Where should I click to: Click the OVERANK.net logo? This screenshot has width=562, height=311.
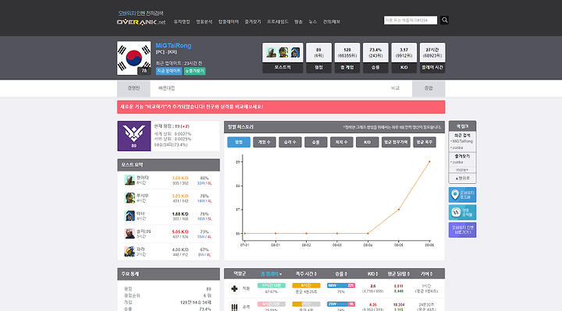[140, 22]
